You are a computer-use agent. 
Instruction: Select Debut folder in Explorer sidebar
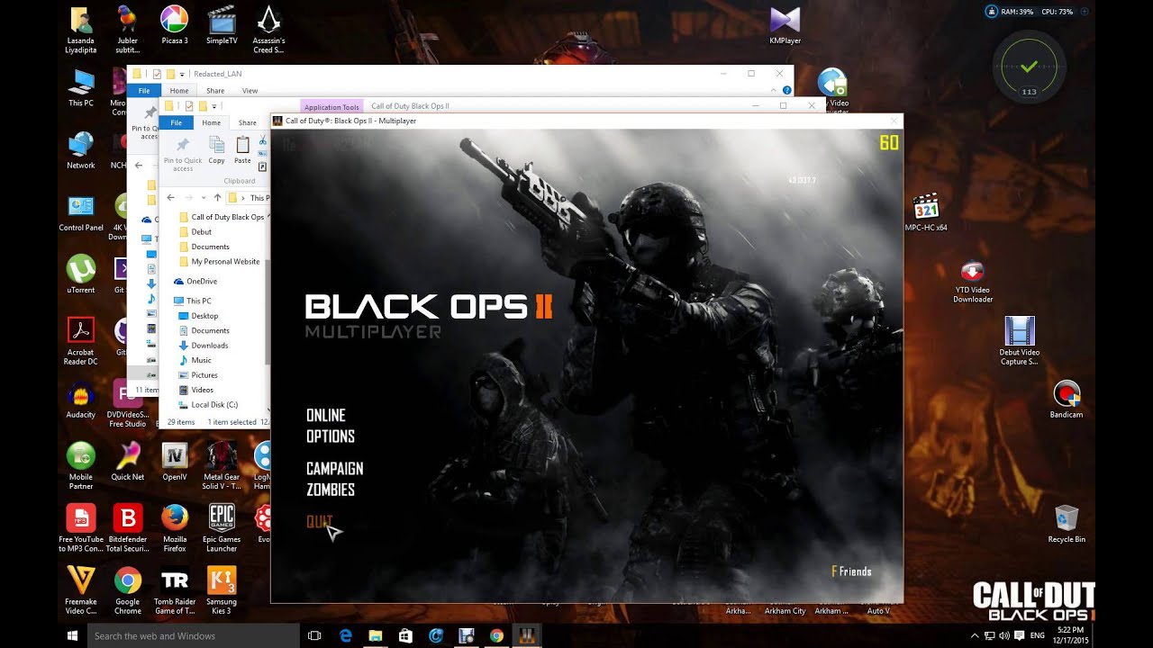tap(195, 232)
